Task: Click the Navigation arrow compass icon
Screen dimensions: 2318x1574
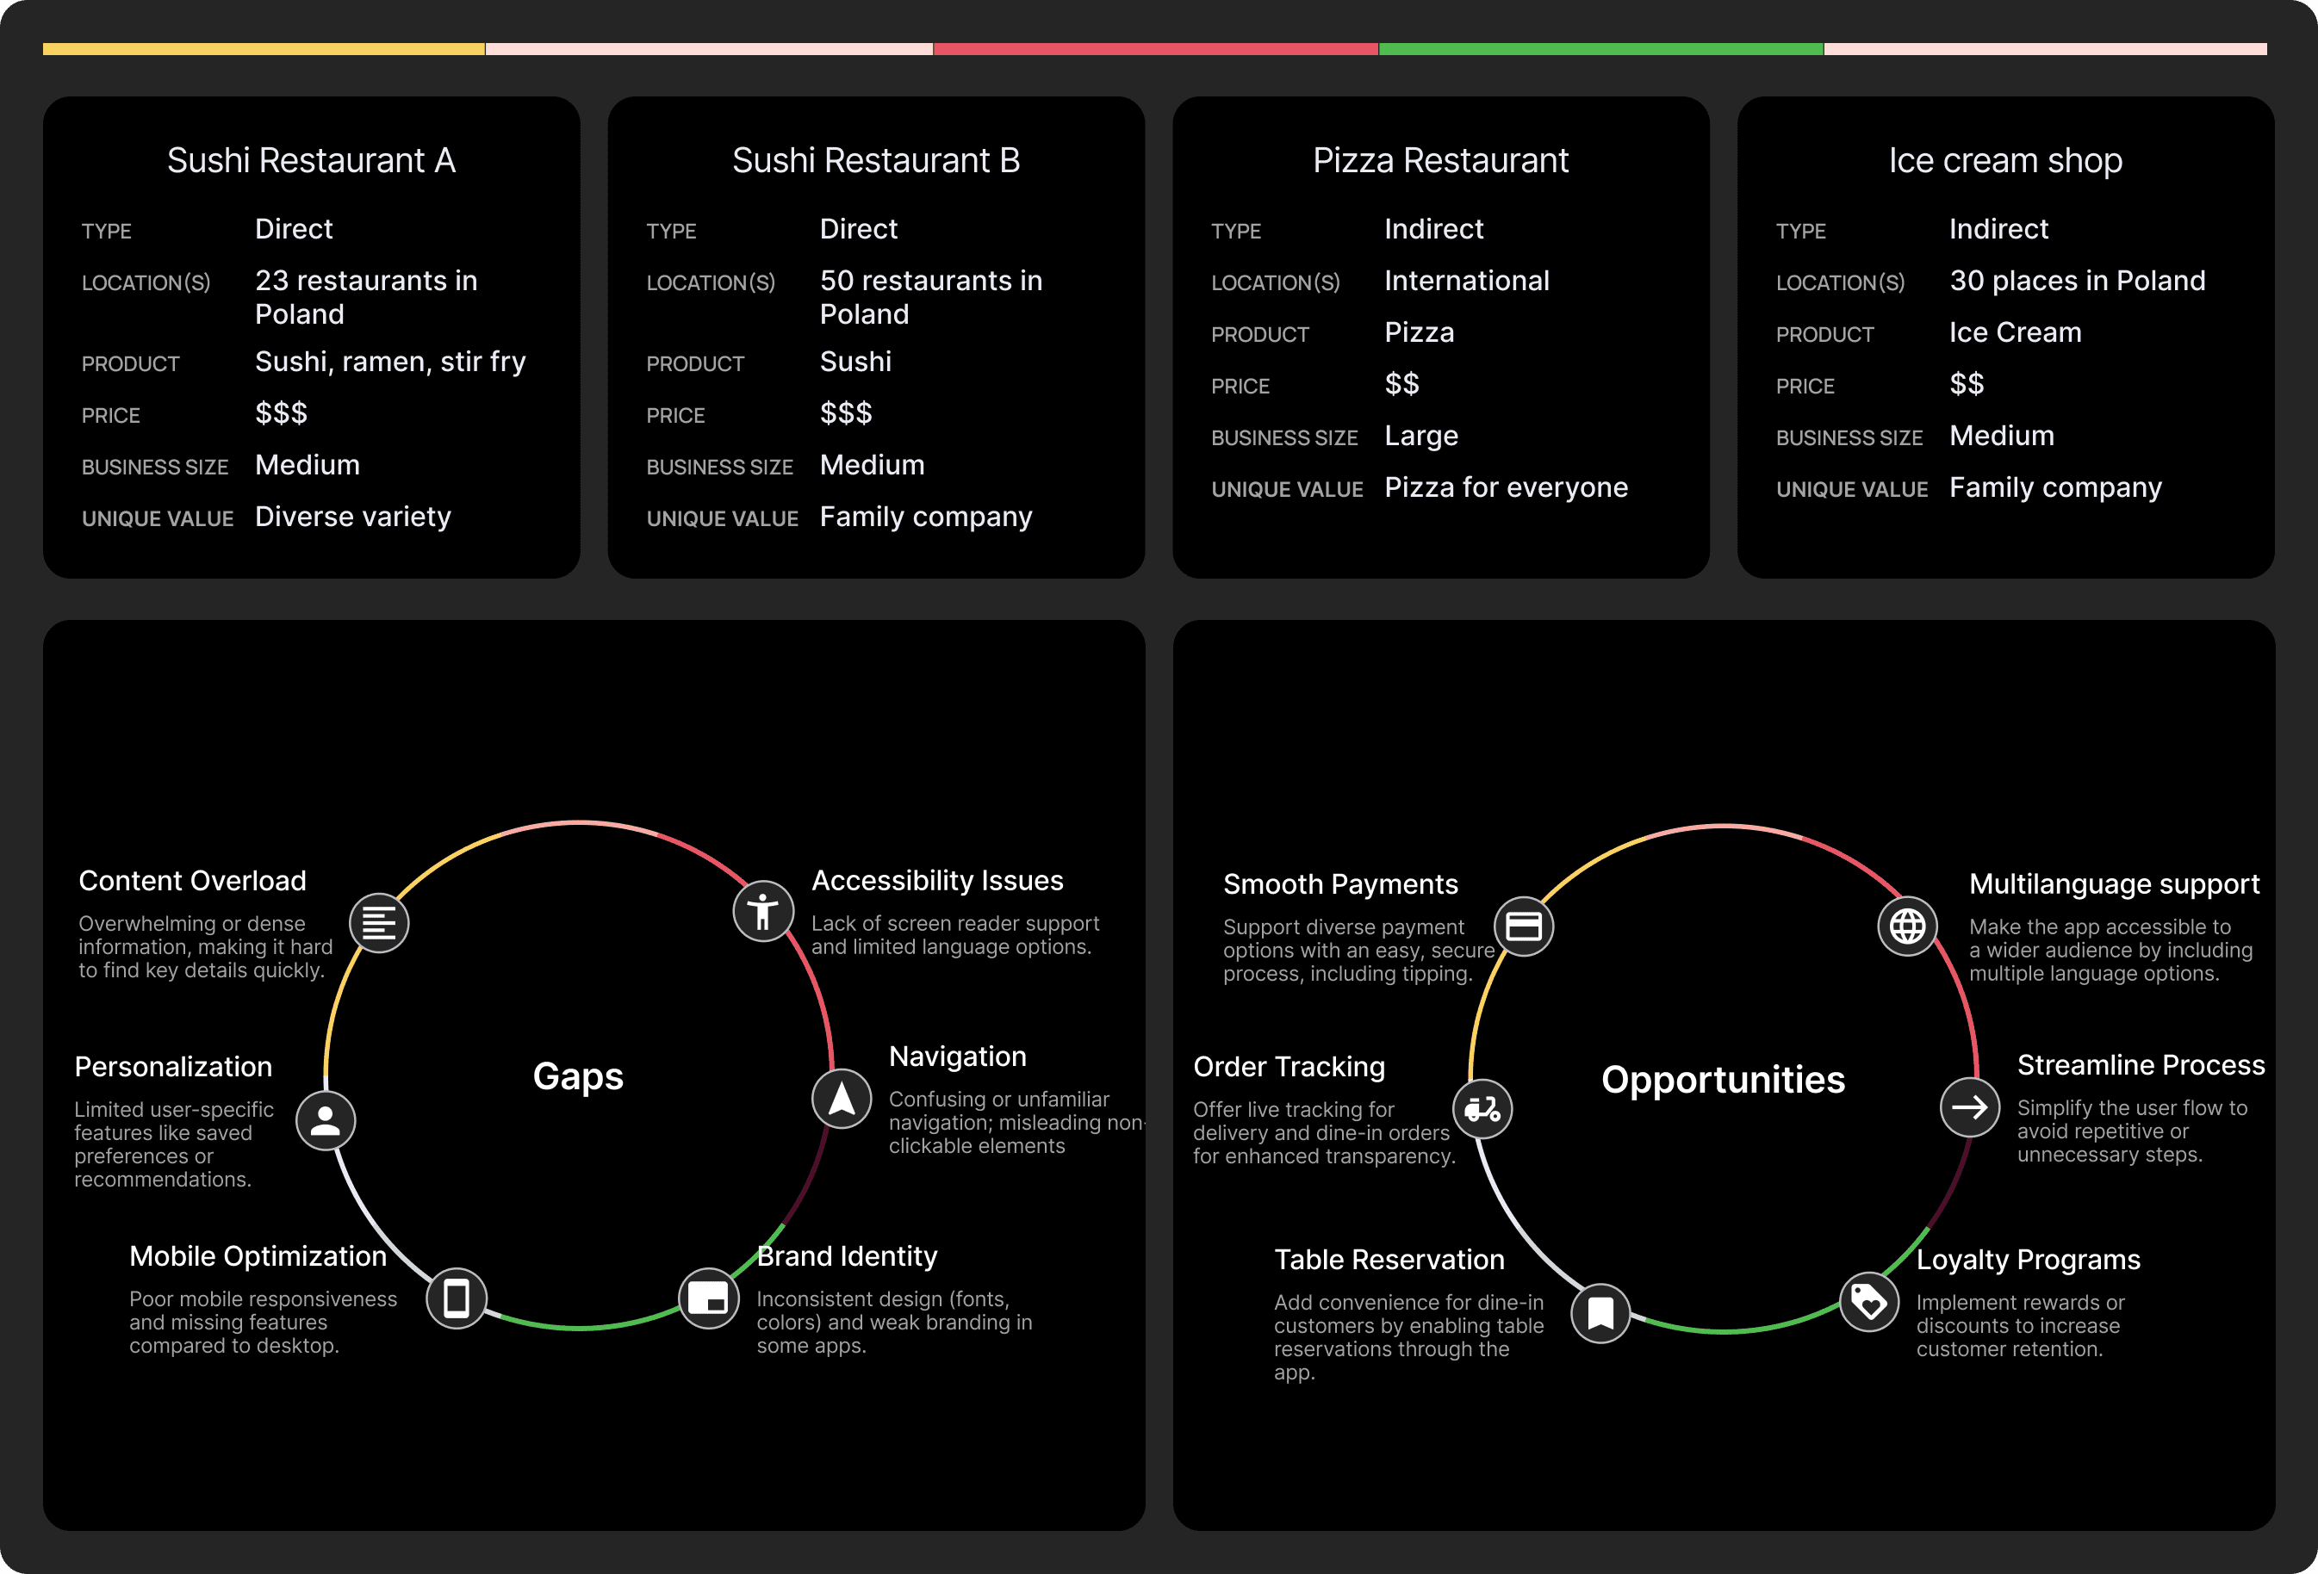Action: (842, 1099)
